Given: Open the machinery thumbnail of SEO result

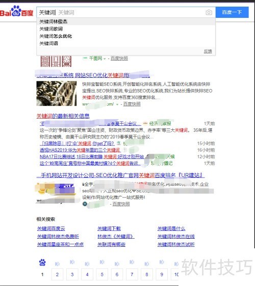Looking at the screenshot, I should tap(57, 94).
